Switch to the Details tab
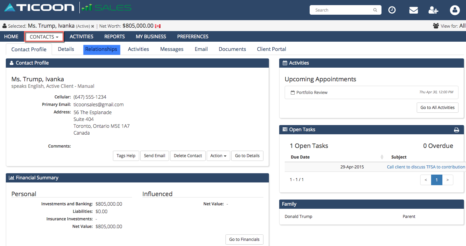466x246 pixels. 66,49
